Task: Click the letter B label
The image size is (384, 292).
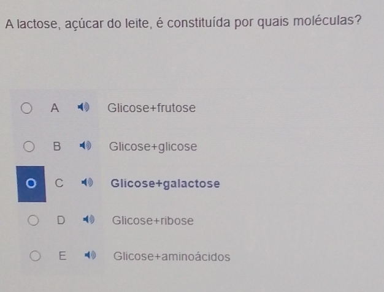Action: pos(56,147)
